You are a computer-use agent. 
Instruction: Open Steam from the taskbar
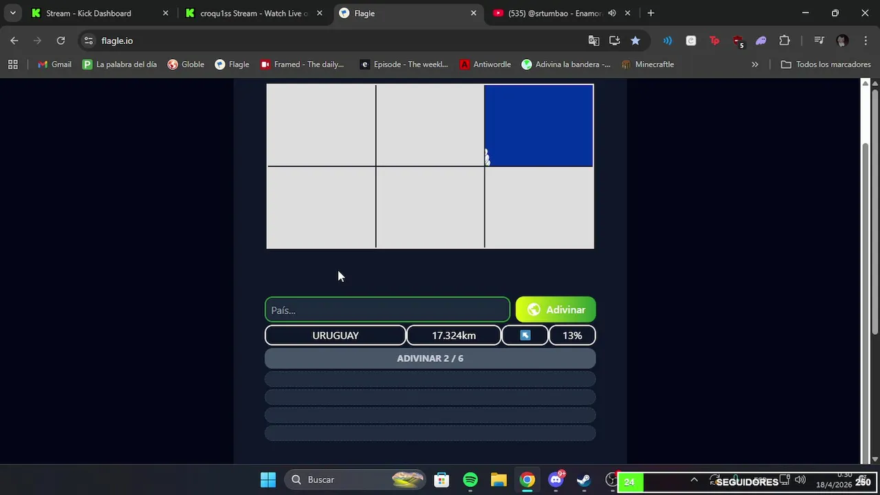584,479
